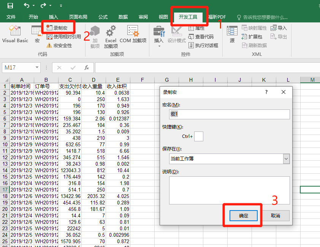Click the dialog help question mark
The height and width of the screenshot is (247, 320).
click(266, 92)
